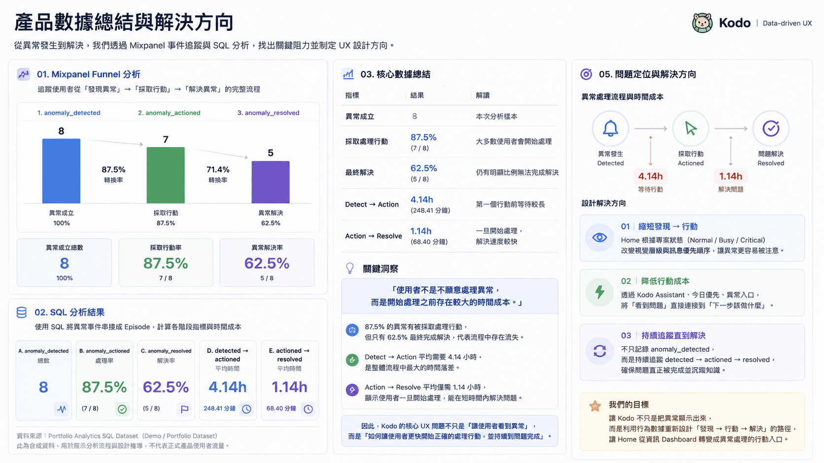Click the 資料來源 Portfolio Analytics SQL Dataset note
Image resolution: width=824 pixels, height=463 pixels.
pos(117,436)
